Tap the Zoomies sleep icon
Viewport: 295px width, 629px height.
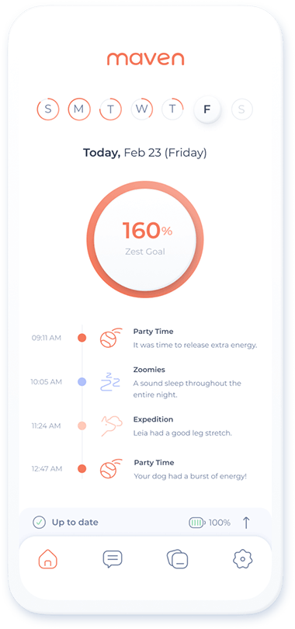click(109, 382)
